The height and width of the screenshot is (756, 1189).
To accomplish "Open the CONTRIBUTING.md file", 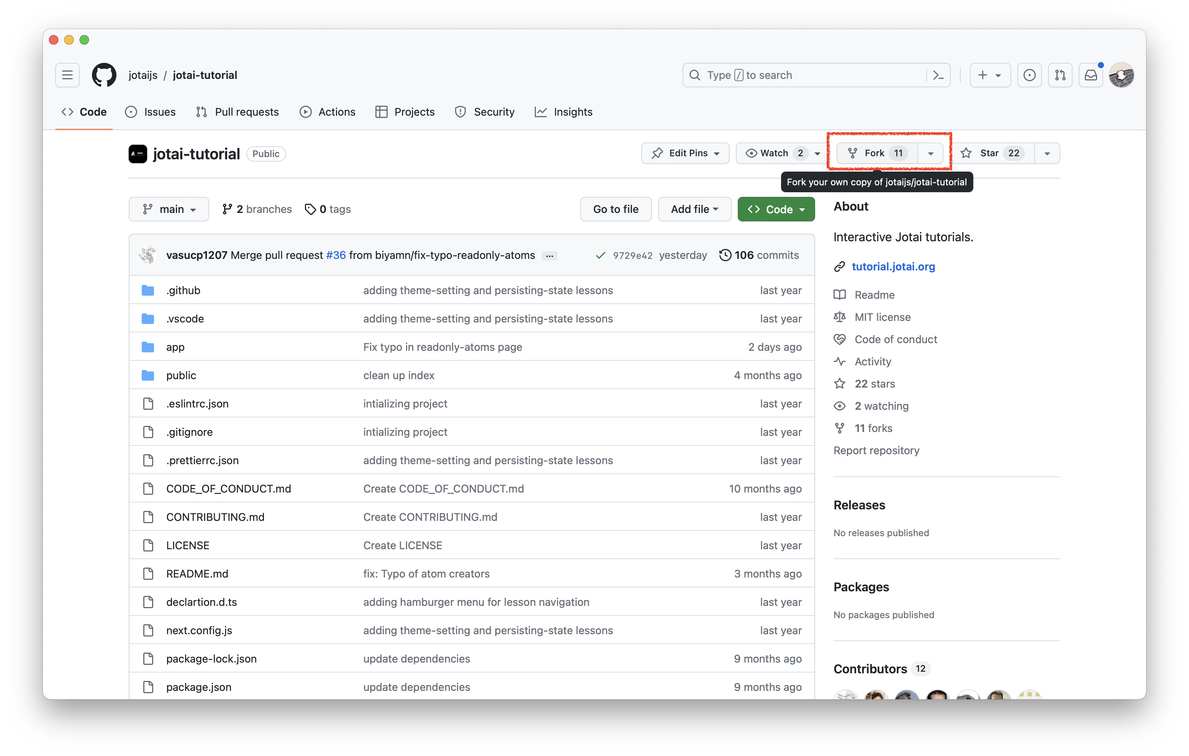I will pos(215,517).
